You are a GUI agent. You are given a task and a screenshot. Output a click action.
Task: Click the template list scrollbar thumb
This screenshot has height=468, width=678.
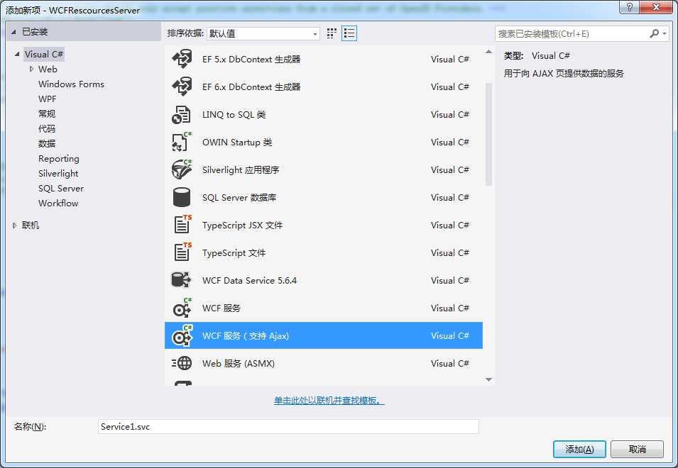tap(488, 134)
